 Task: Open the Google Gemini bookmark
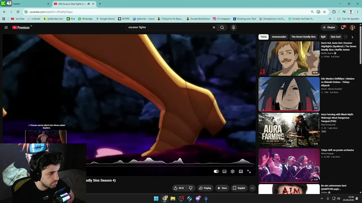click(x=105, y=19)
